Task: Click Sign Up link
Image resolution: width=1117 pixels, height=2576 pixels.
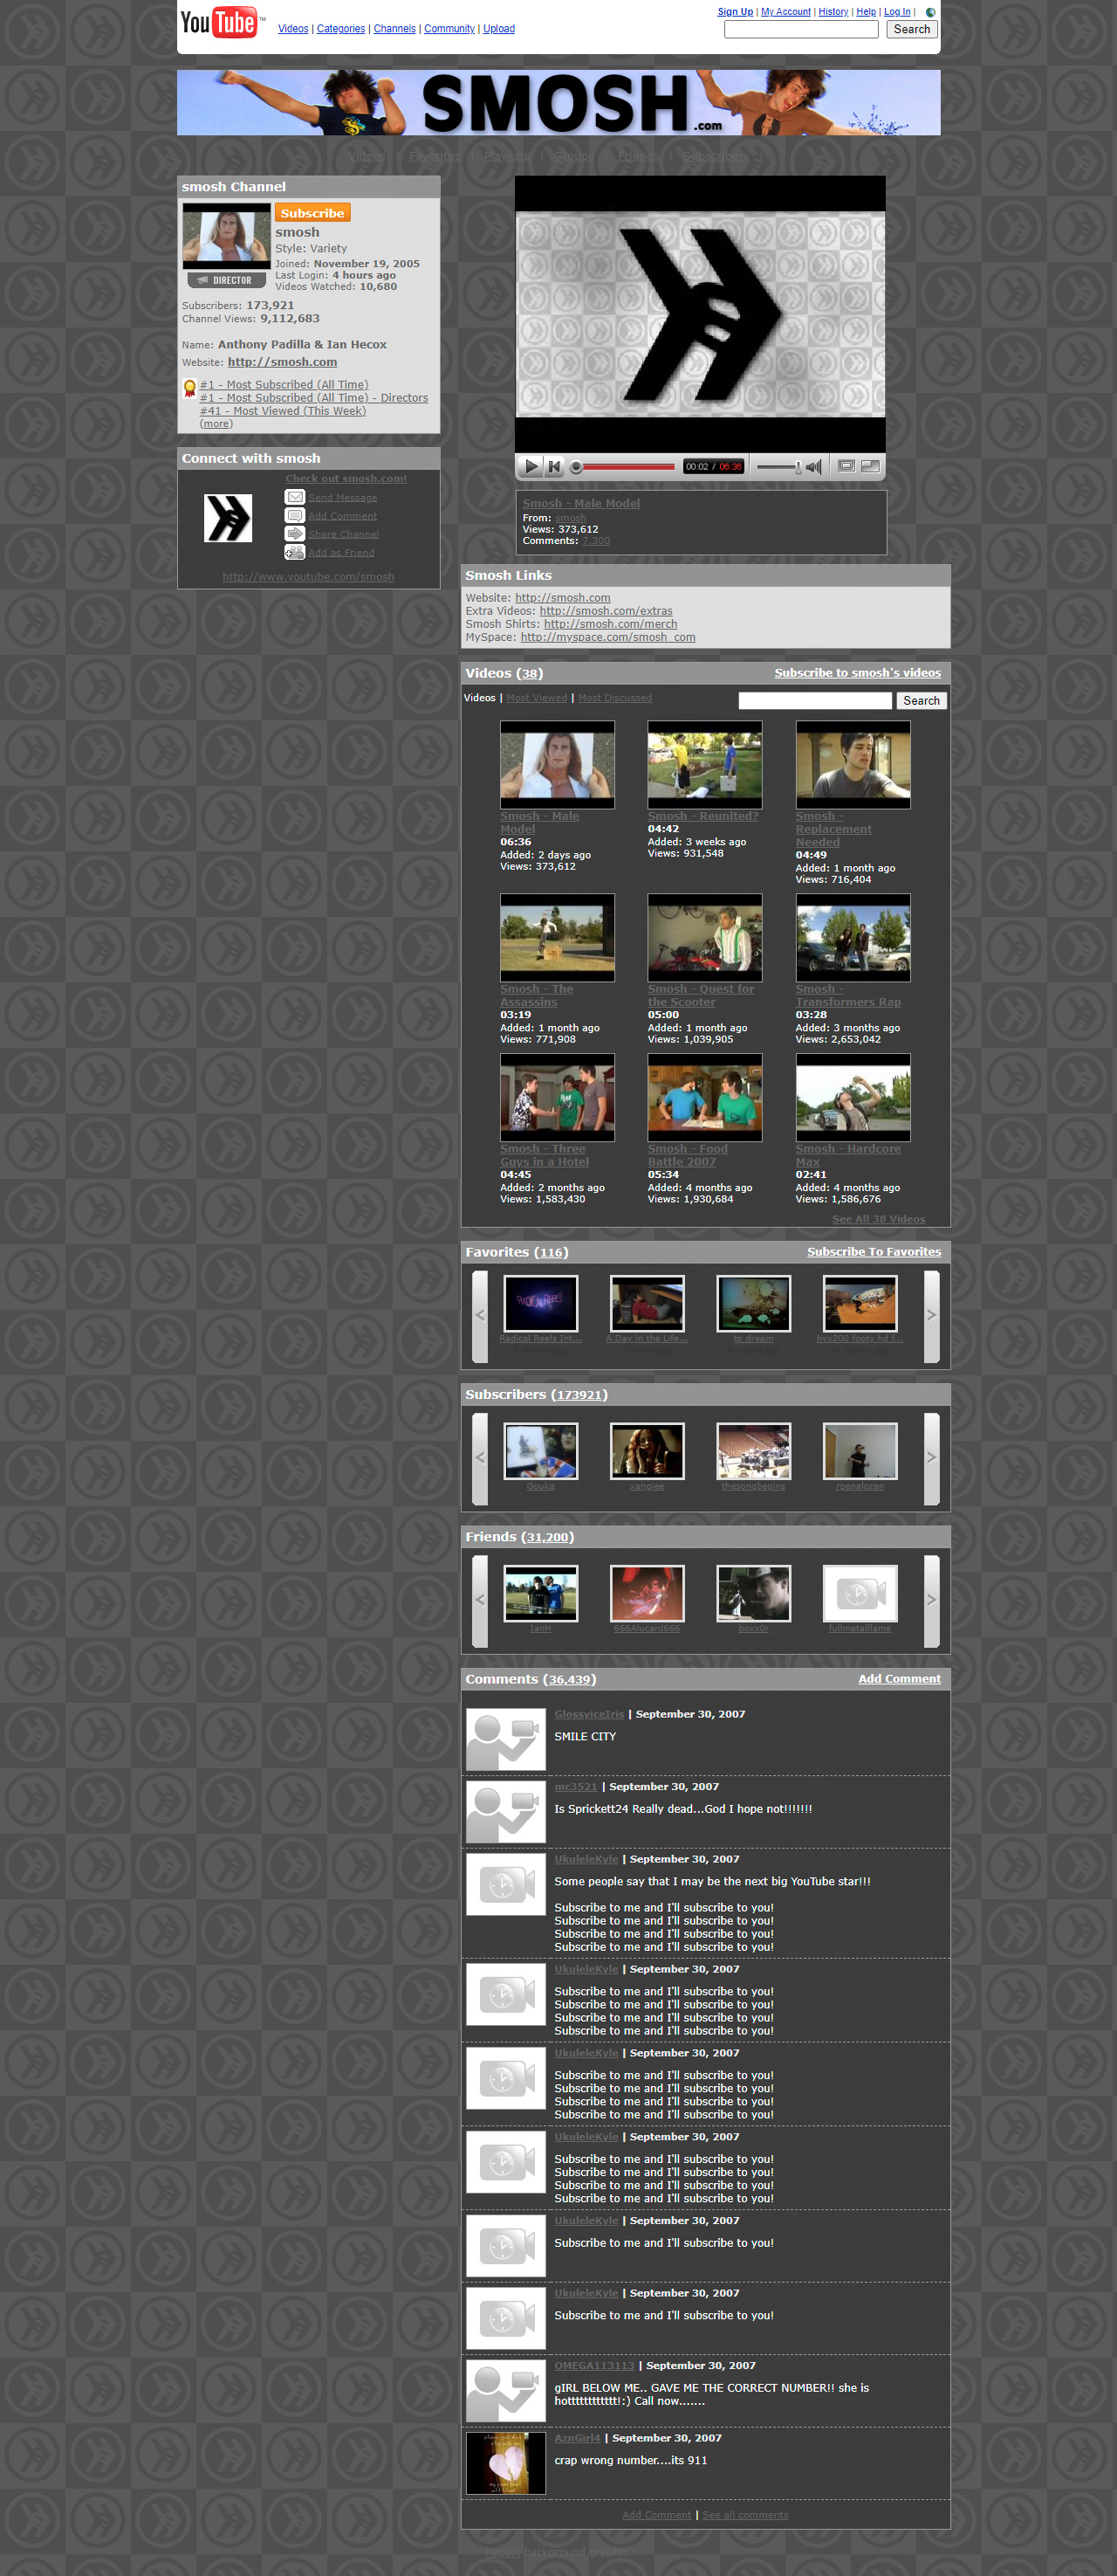Action: (736, 12)
